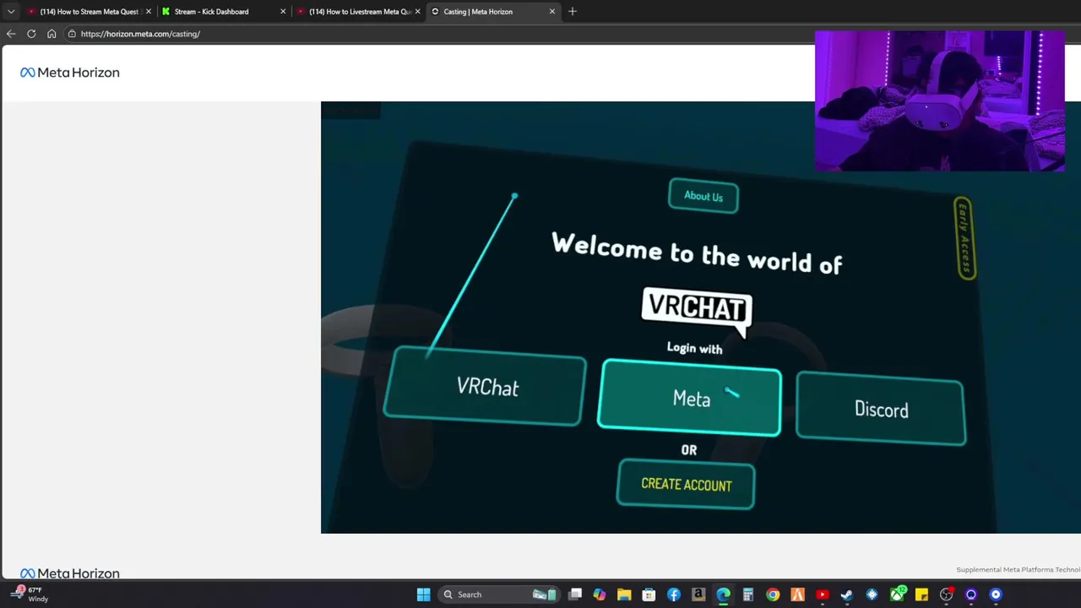
Task: Open the red YouTube app in taskbar
Action: (822, 594)
